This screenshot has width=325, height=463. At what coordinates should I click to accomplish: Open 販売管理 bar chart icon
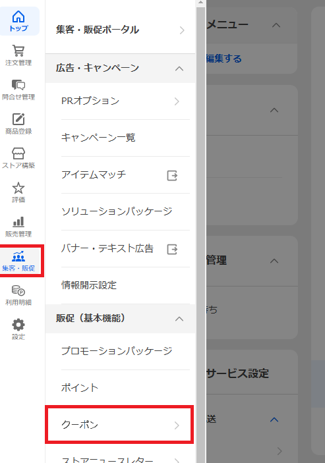tap(18, 222)
